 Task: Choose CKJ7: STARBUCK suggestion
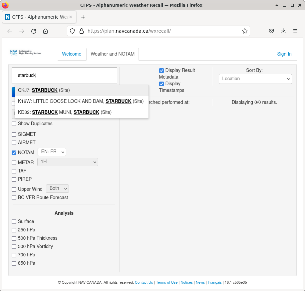(x=82, y=90)
